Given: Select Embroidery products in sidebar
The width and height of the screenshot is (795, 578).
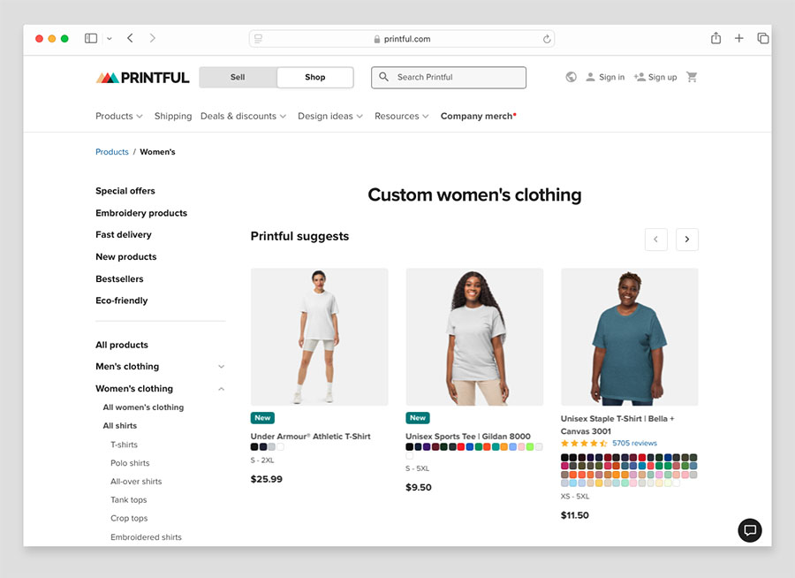Looking at the screenshot, I should (141, 213).
